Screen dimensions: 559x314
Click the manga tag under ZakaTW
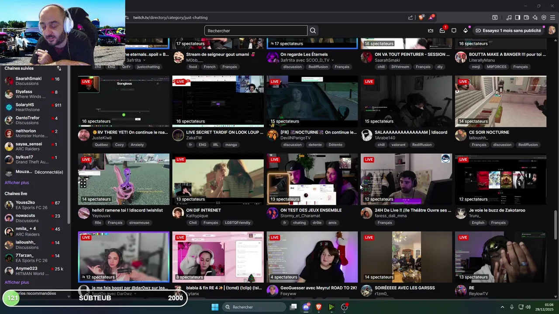tap(231, 145)
